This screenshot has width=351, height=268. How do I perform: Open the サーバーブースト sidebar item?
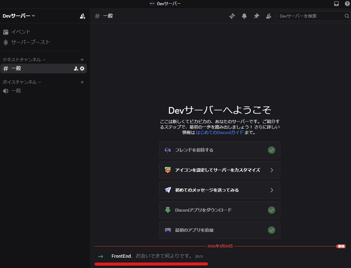pos(44,42)
